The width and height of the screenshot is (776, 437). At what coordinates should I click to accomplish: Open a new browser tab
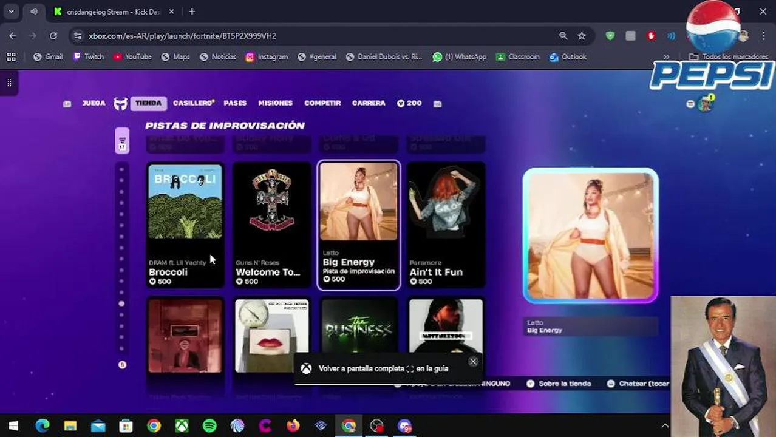pos(192,12)
